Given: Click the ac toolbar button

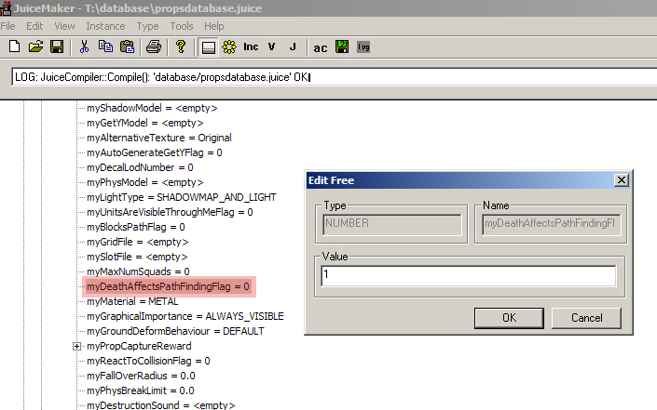Looking at the screenshot, I should (x=321, y=48).
